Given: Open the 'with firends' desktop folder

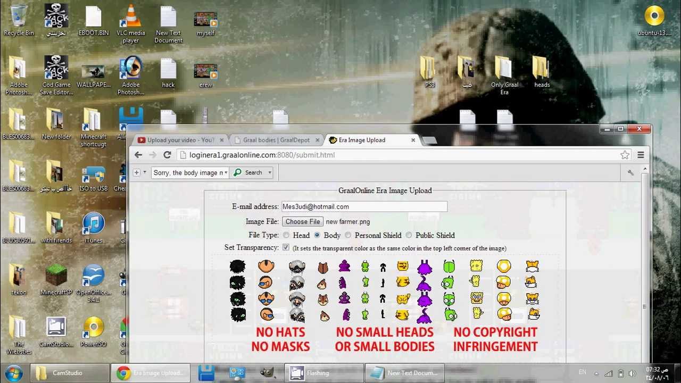Looking at the screenshot, I should 56,228.
